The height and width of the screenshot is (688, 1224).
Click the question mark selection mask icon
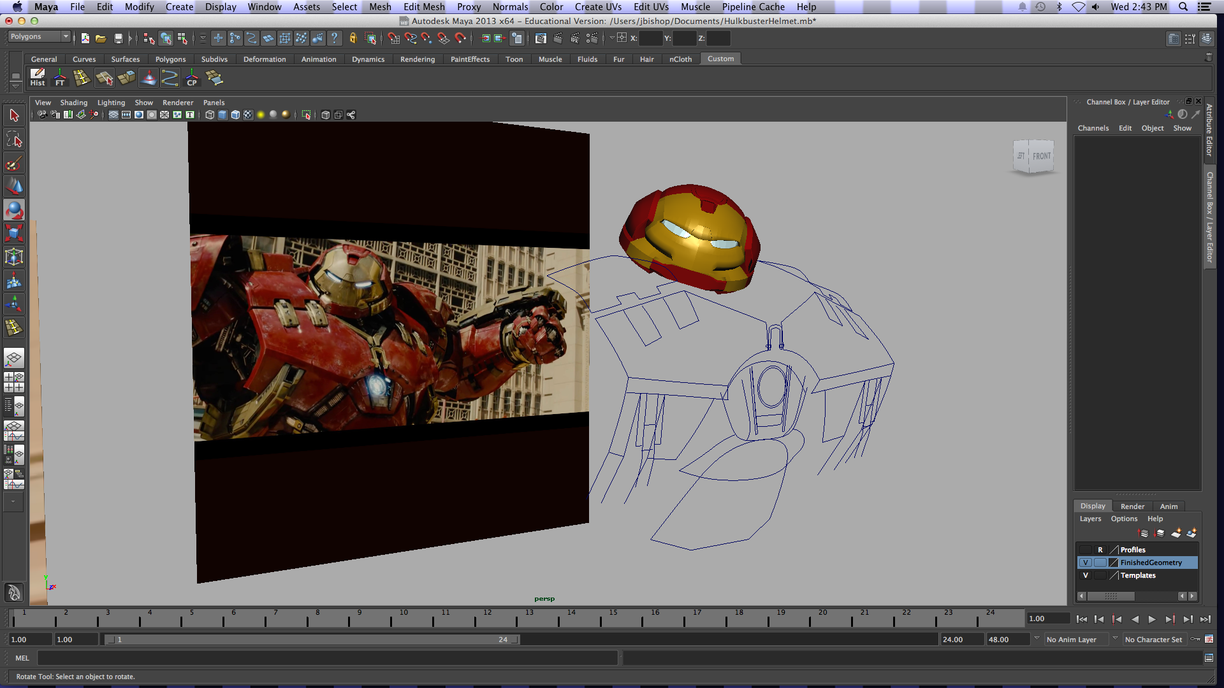pos(334,38)
